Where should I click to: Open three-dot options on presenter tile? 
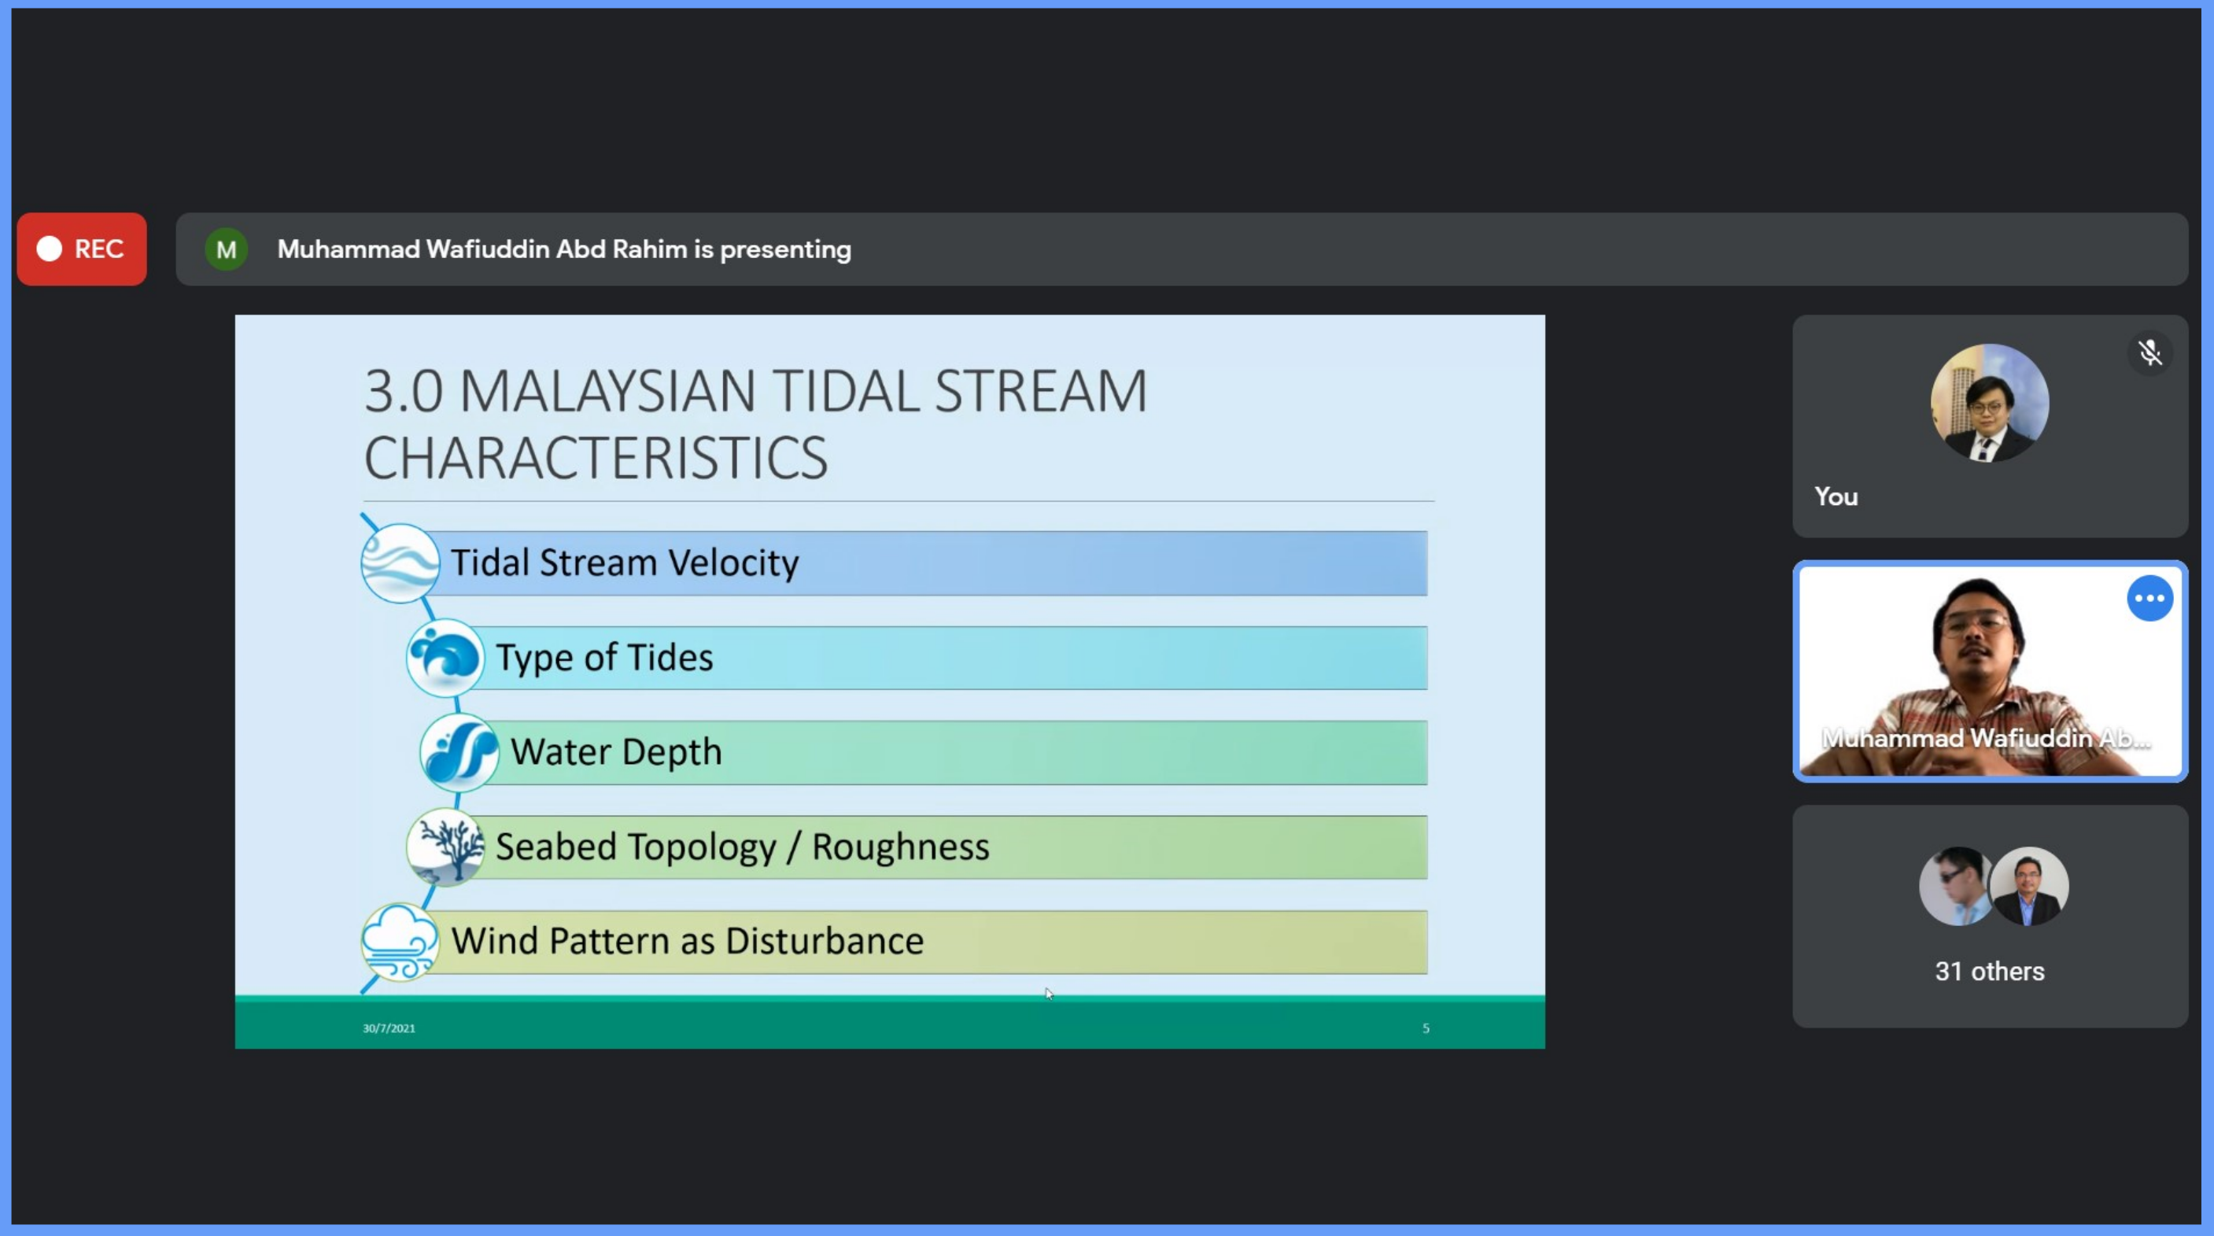click(x=2149, y=598)
